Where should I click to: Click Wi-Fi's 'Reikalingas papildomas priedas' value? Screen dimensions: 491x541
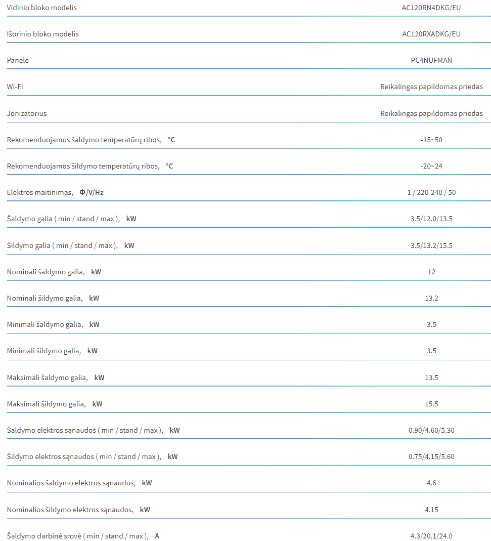(x=431, y=87)
